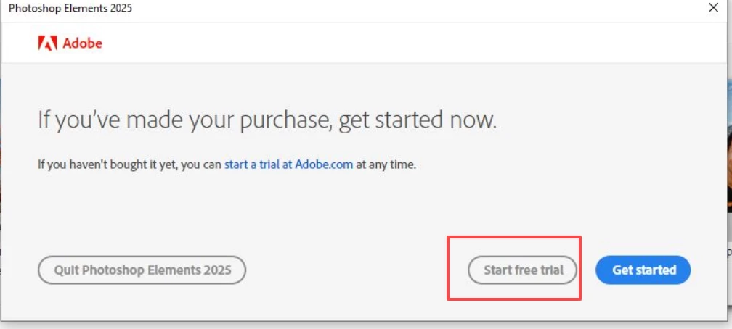Close the Photoshop Elements 2025 dialog
This screenshot has height=329, width=732.
click(x=713, y=8)
